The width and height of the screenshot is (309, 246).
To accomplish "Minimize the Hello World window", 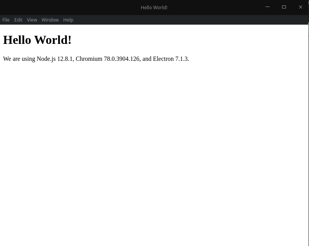I will point(268,7).
